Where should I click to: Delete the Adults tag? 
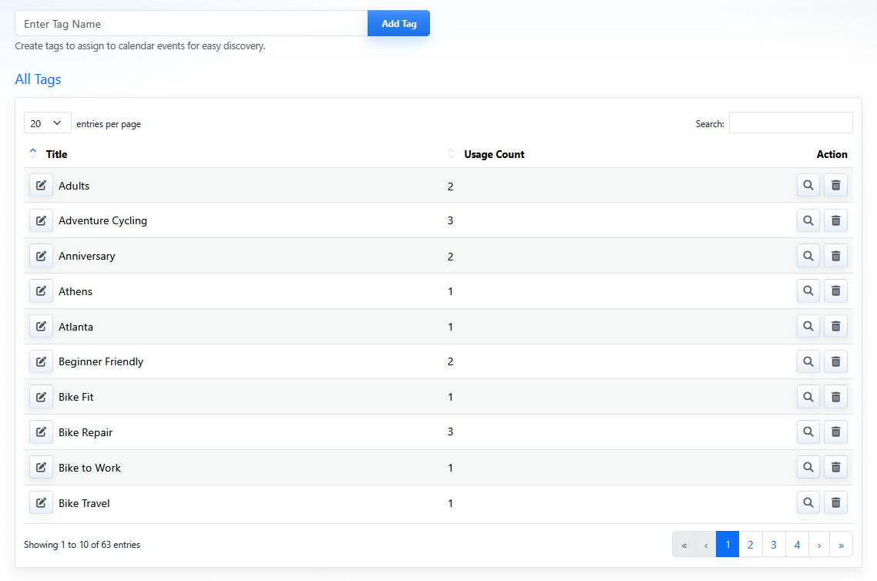[x=835, y=185]
